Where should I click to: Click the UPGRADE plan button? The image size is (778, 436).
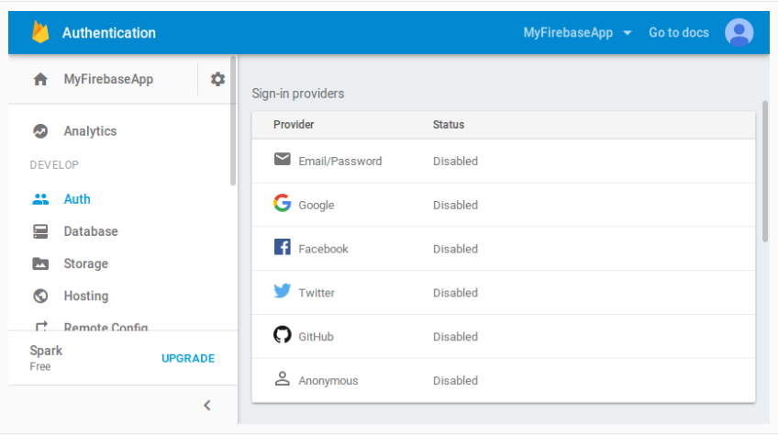[x=188, y=358]
